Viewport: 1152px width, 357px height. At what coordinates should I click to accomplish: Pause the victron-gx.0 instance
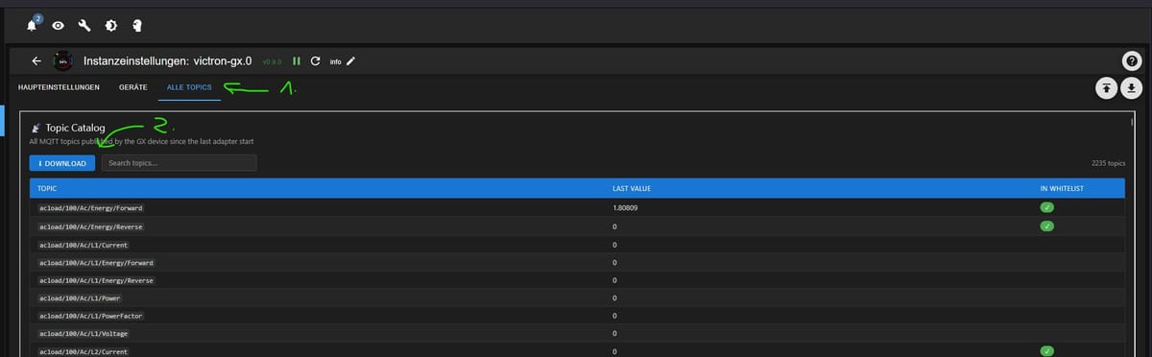point(297,61)
